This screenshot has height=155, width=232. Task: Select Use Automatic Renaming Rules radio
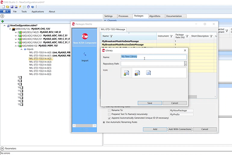coord(104,122)
